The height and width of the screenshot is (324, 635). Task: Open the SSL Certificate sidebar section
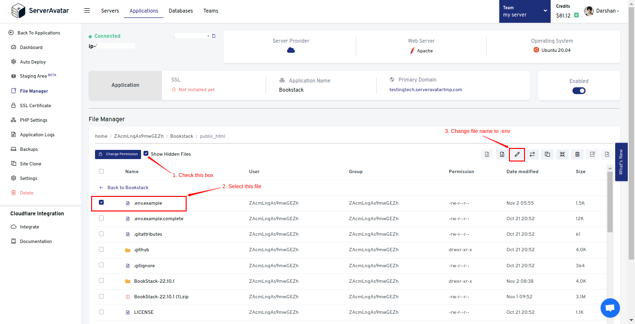click(36, 105)
